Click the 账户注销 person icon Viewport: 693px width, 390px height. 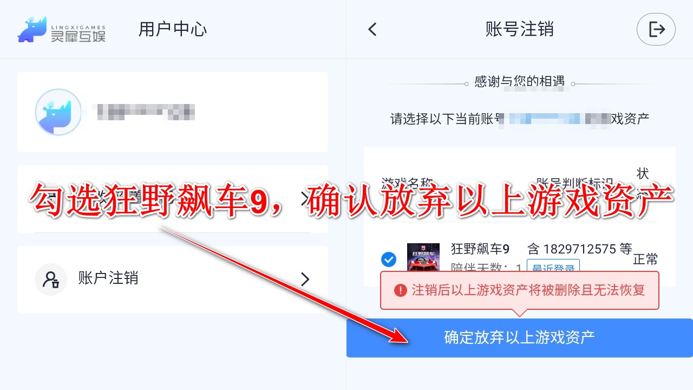coord(51,279)
